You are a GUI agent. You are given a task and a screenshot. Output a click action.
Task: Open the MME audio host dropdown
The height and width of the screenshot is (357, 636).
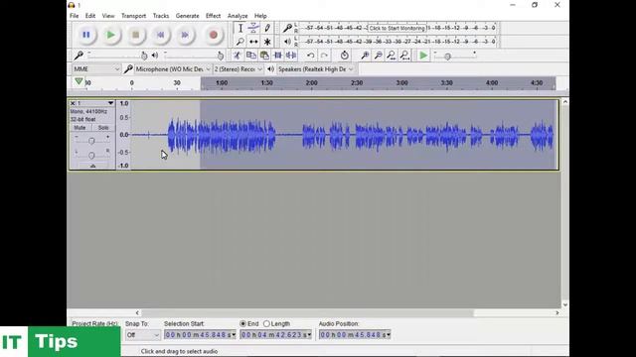click(x=96, y=69)
